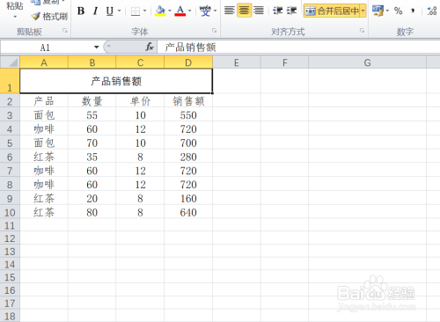Screen dimensions: 440x322
Task: Click the Select All corner button
Action: coord(10,62)
